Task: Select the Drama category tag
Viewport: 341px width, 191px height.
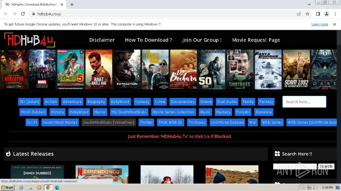Action: pos(206,102)
